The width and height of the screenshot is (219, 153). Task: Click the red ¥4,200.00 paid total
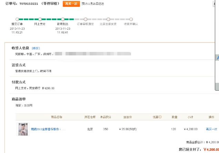[x=211, y=150]
